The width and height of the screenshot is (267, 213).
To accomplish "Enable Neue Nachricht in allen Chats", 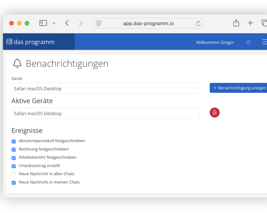I will (14, 174).
